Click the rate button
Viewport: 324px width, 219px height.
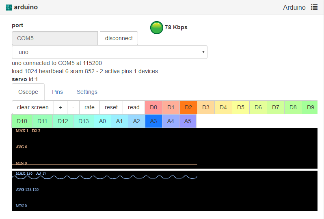click(x=89, y=107)
